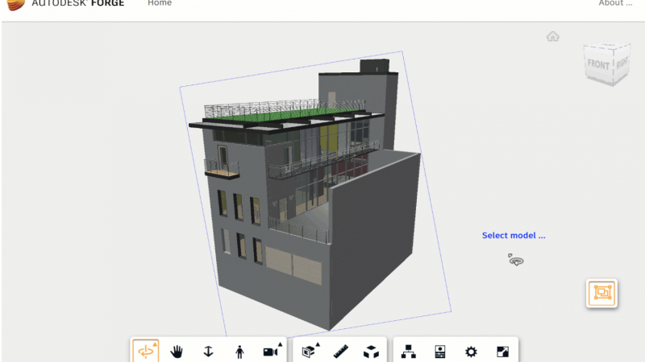Open viewer Settings gear
The image size is (645, 362).
[x=471, y=352]
